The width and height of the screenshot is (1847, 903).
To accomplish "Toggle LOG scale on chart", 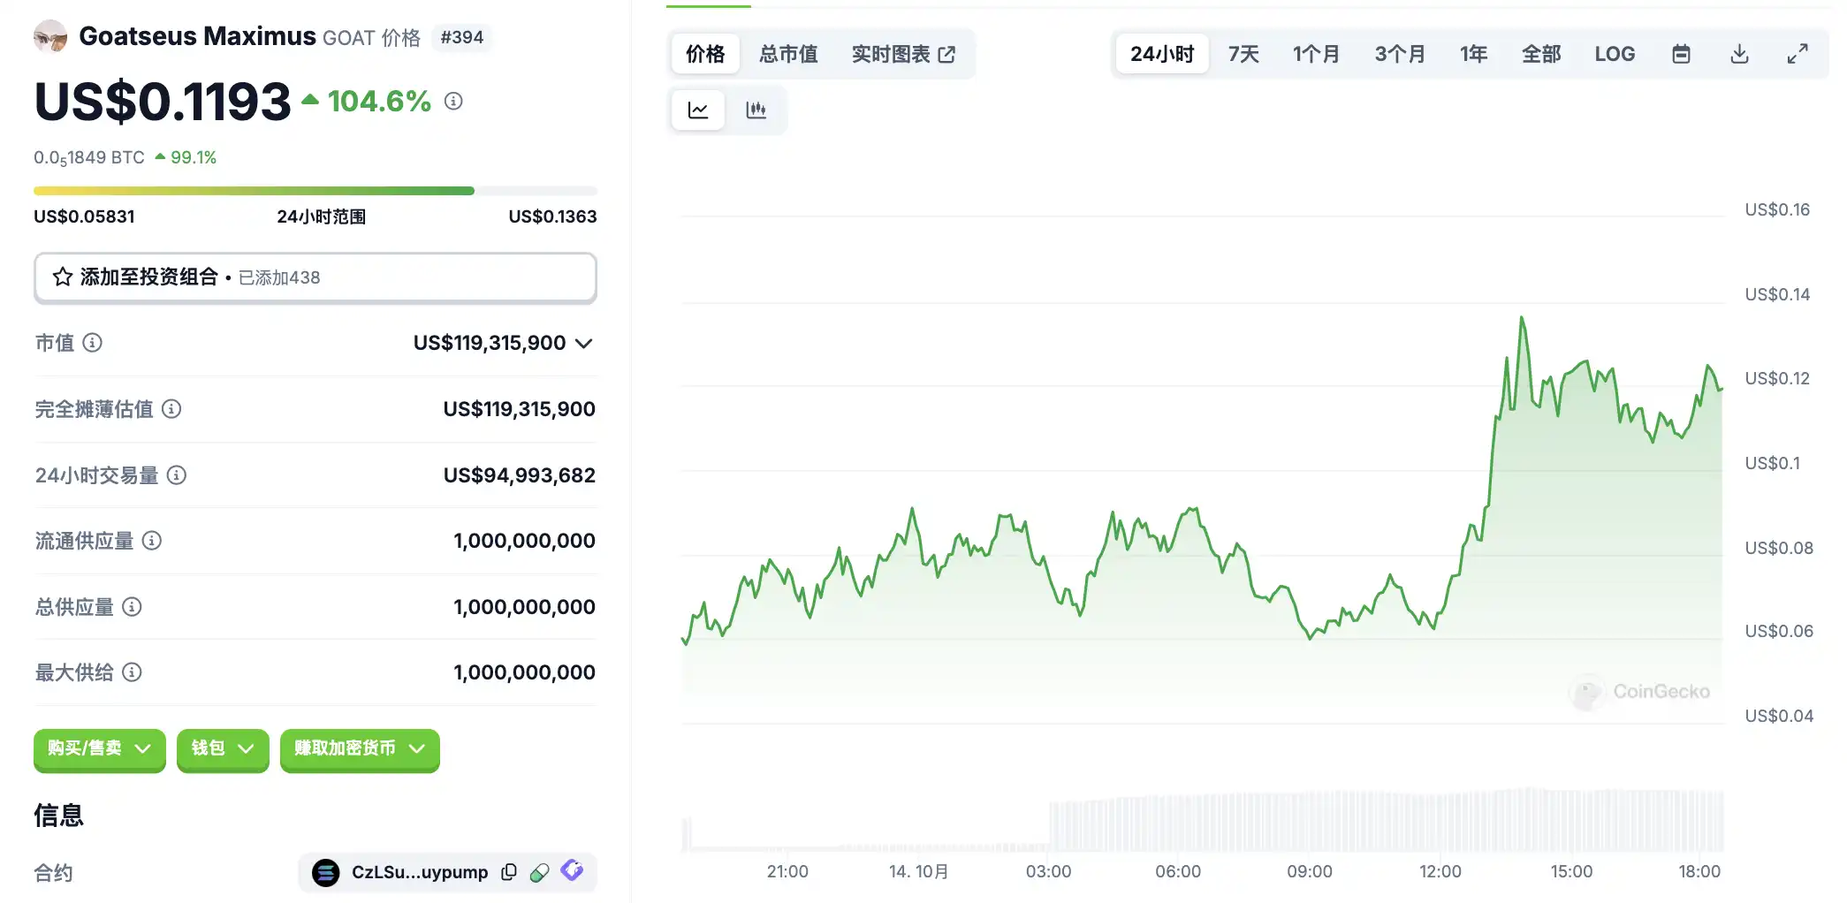I will [1615, 55].
